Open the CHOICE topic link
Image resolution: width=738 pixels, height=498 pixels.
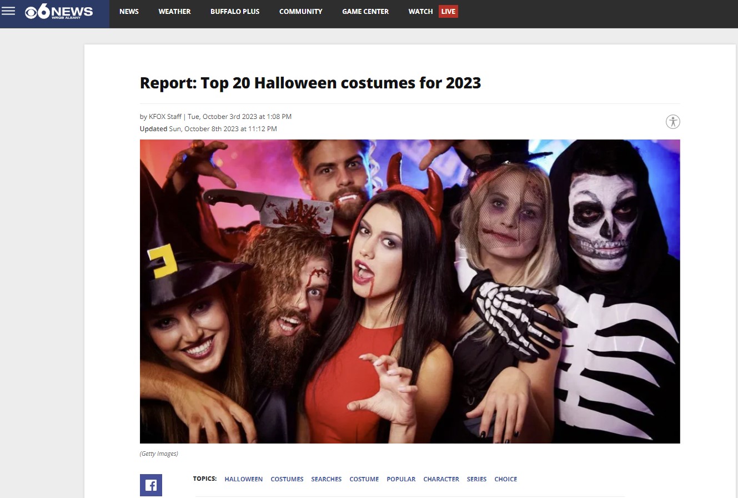pos(505,479)
